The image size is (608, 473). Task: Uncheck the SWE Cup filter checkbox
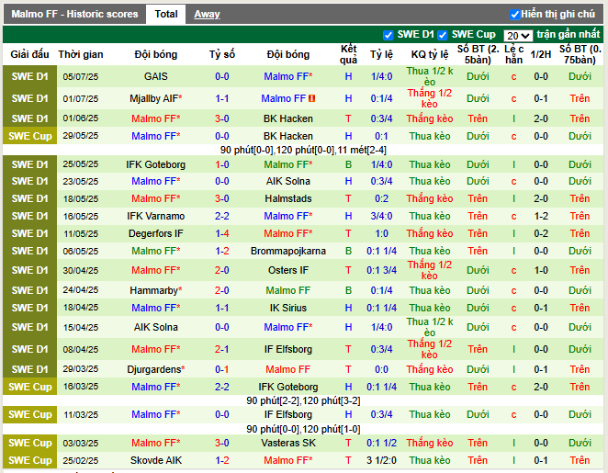442,35
